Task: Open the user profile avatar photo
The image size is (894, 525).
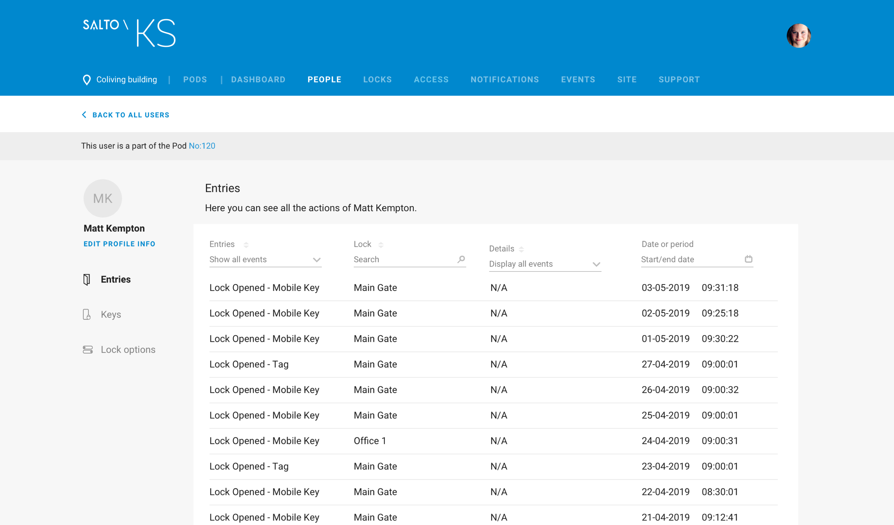Action: click(x=798, y=35)
